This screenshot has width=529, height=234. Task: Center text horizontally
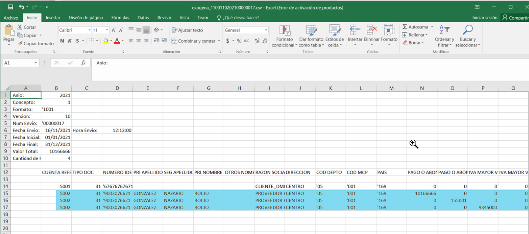point(139,41)
